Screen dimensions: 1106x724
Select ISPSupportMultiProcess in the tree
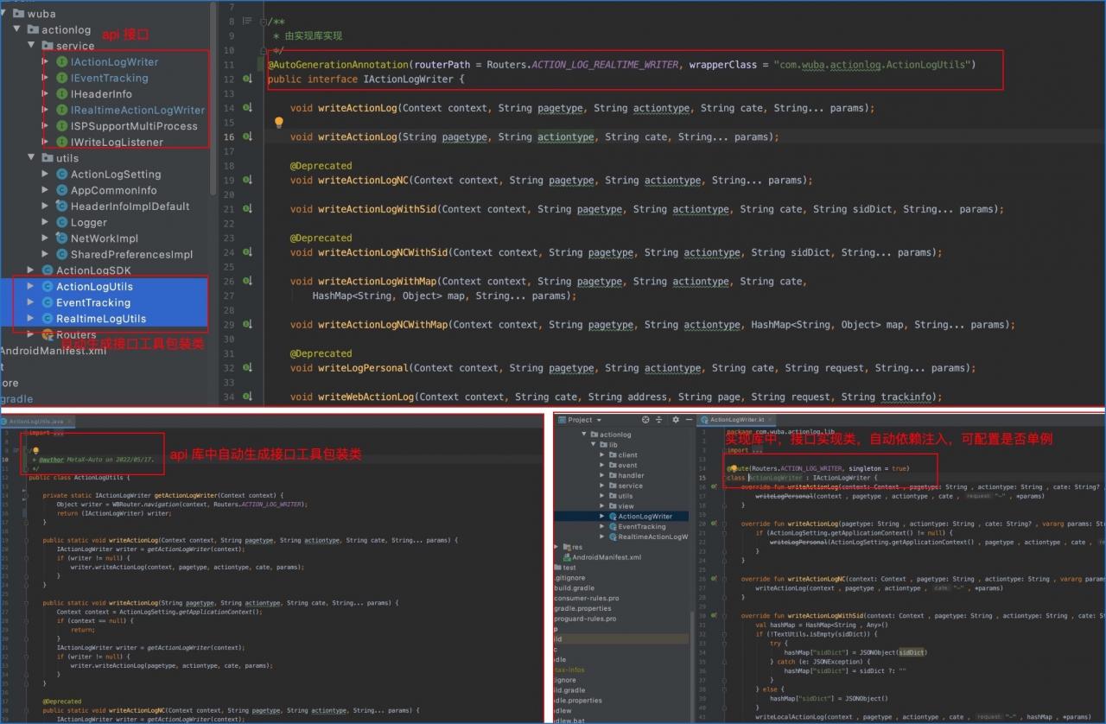point(134,126)
